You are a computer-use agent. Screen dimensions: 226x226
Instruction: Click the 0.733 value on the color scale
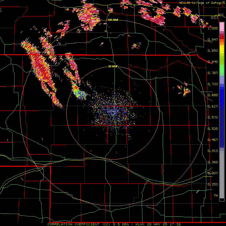coord(213,84)
